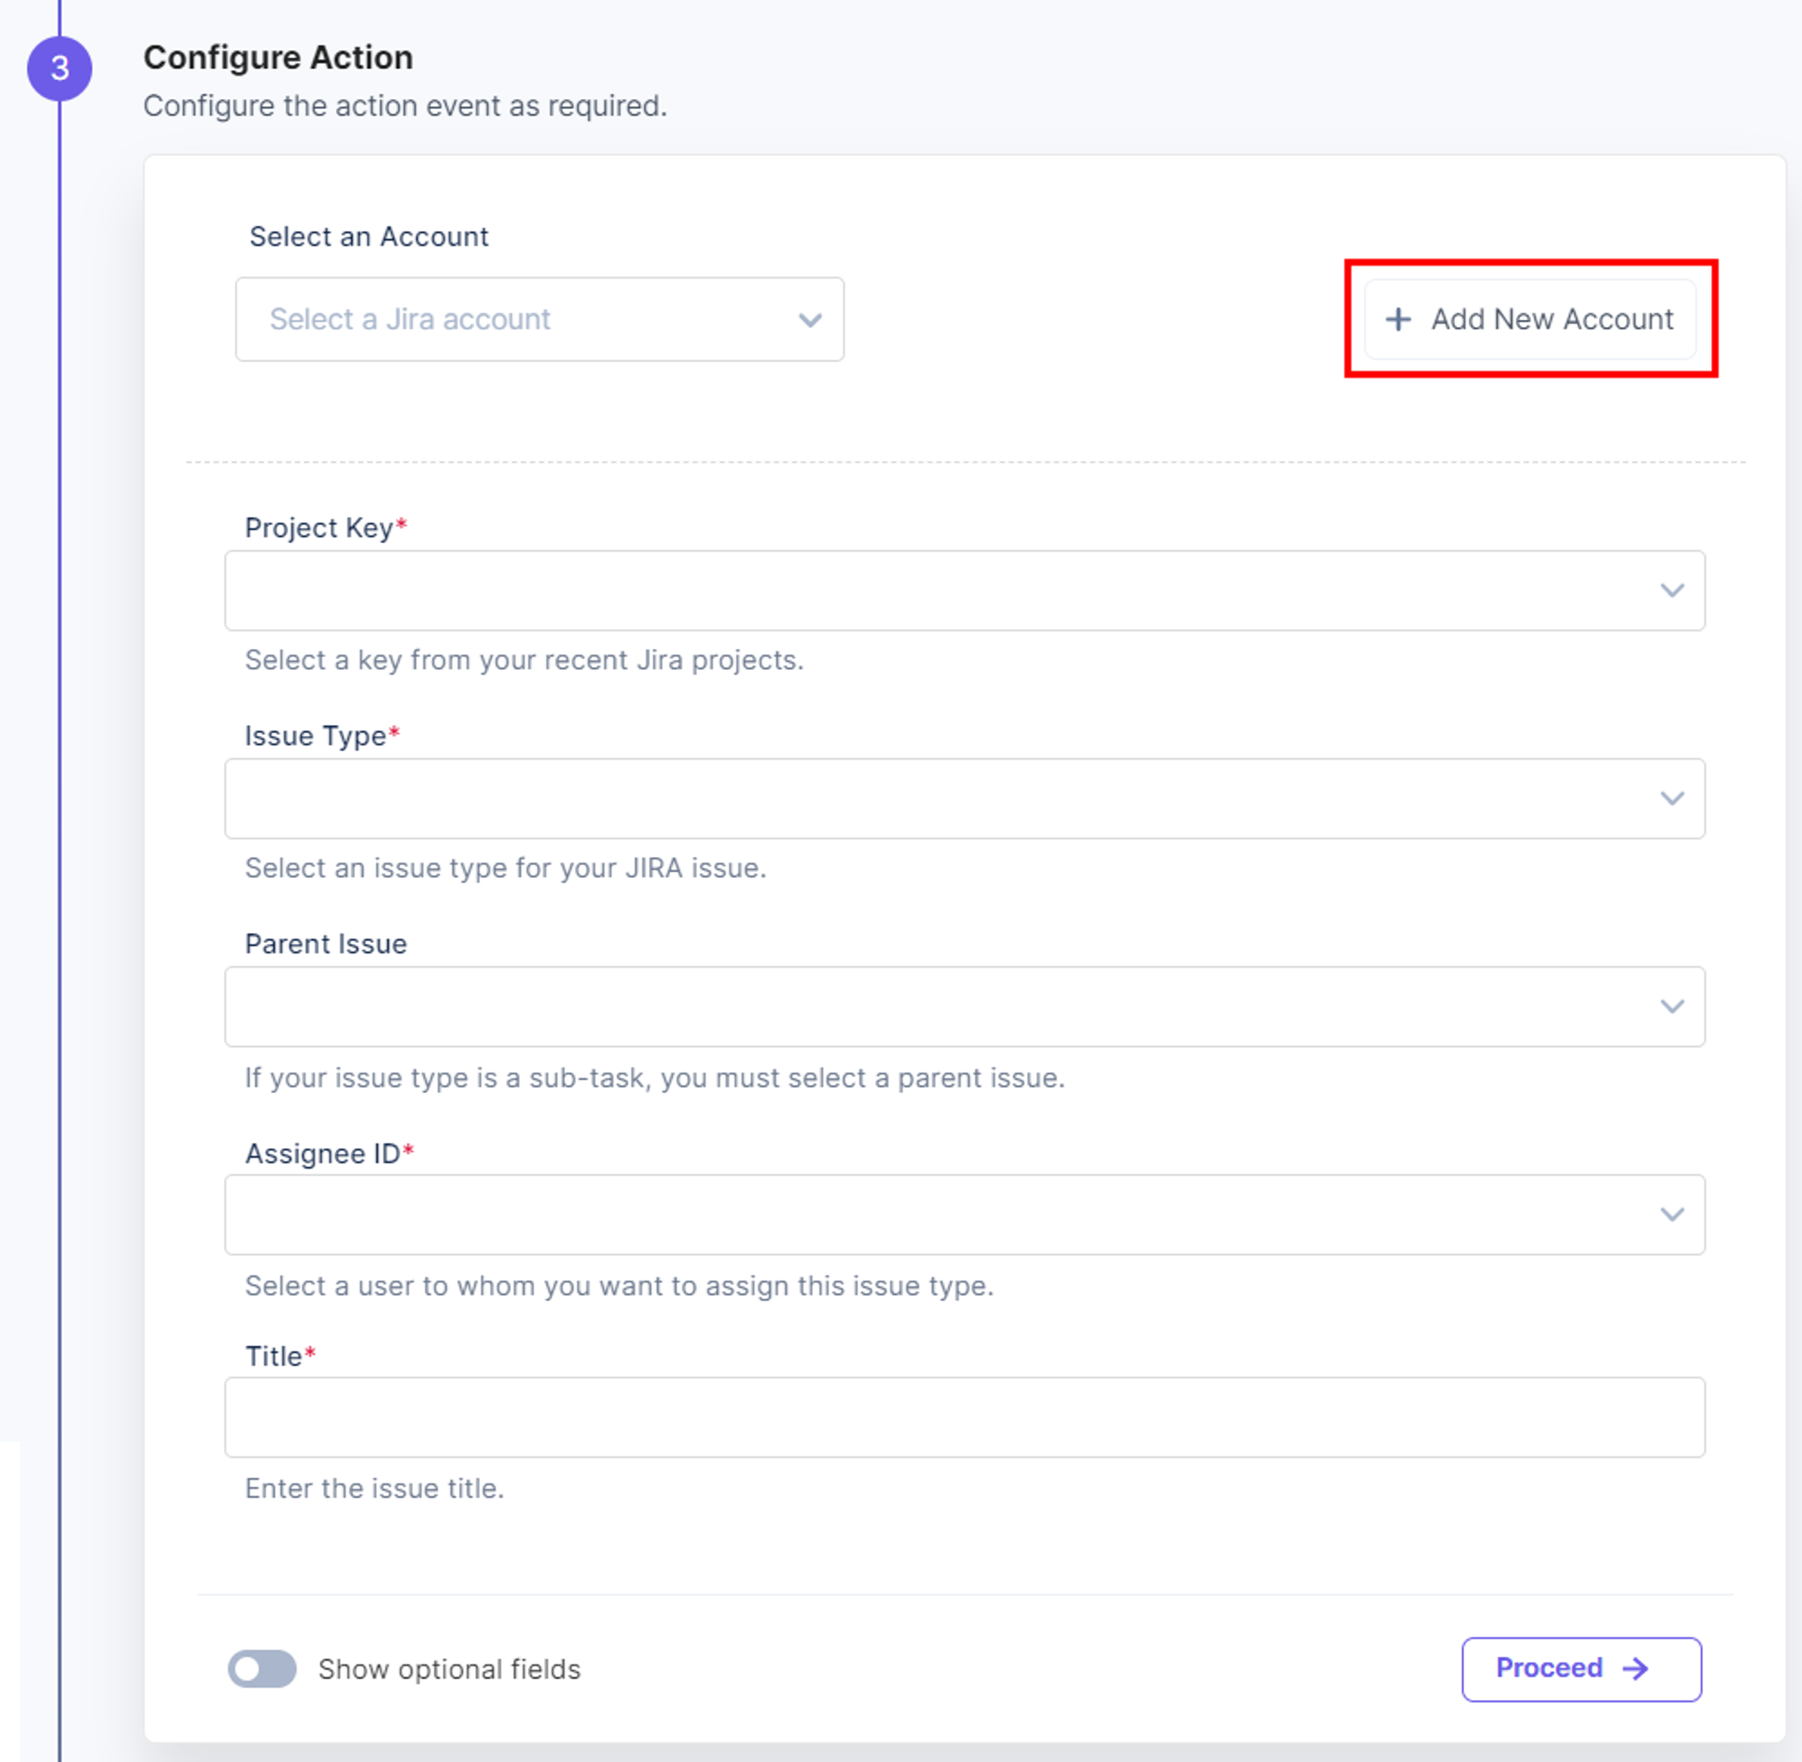Open the Select a Jira account dropdown

(x=540, y=319)
